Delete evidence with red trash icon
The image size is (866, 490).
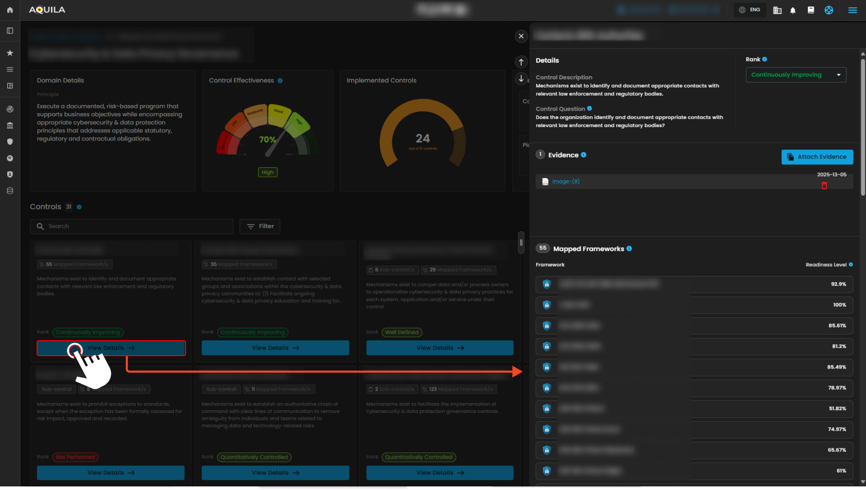pos(824,185)
